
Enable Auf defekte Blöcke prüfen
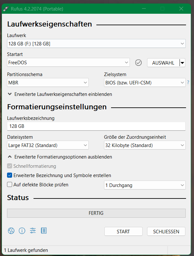(10, 184)
